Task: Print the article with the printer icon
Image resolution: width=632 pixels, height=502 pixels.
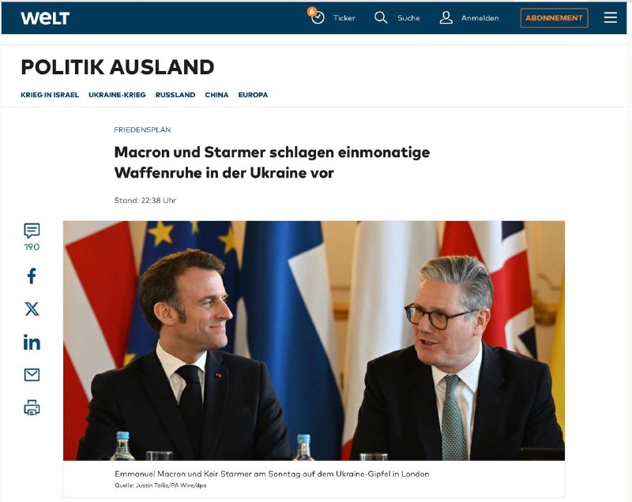Action: click(x=32, y=407)
